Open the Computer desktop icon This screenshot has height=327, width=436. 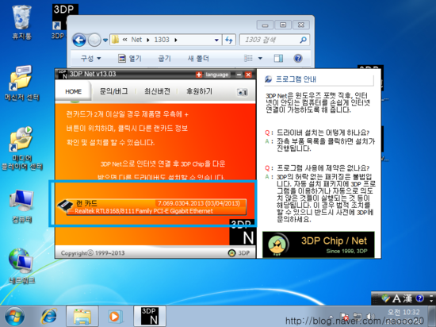(x=21, y=206)
